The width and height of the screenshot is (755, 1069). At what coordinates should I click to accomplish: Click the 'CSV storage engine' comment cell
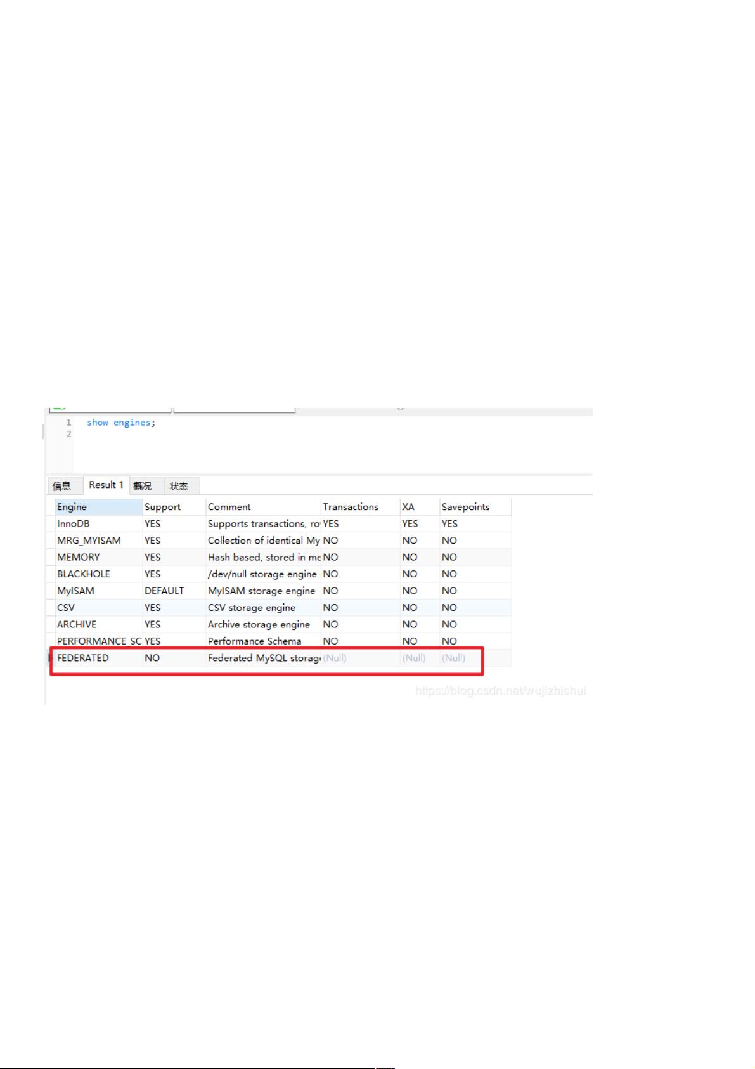click(x=263, y=608)
